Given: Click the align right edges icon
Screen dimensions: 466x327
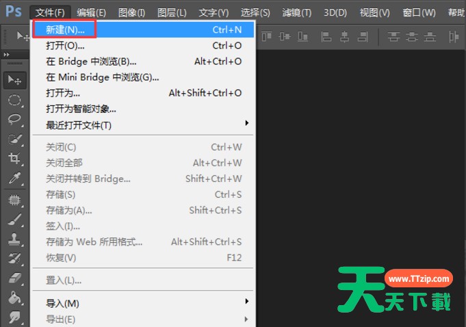Looking at the screenshot, I should [363, 36].
